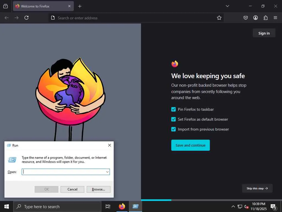Click the large Run icon beside description
This screenshot has width=282, height=212.
click(x=12, y=160)
